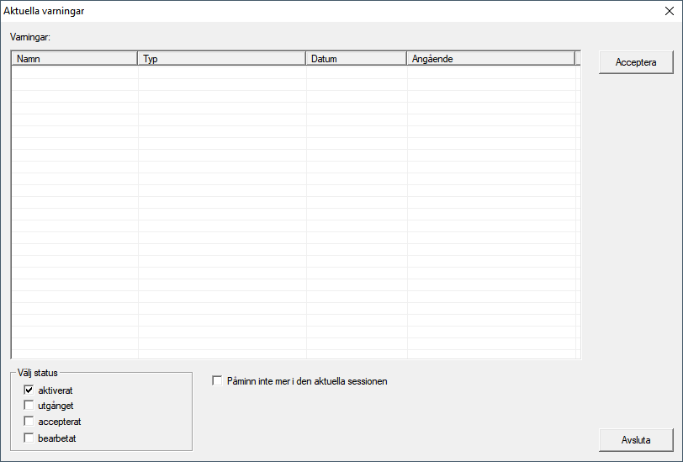Click the Varningar label above the list

[30, 37]
